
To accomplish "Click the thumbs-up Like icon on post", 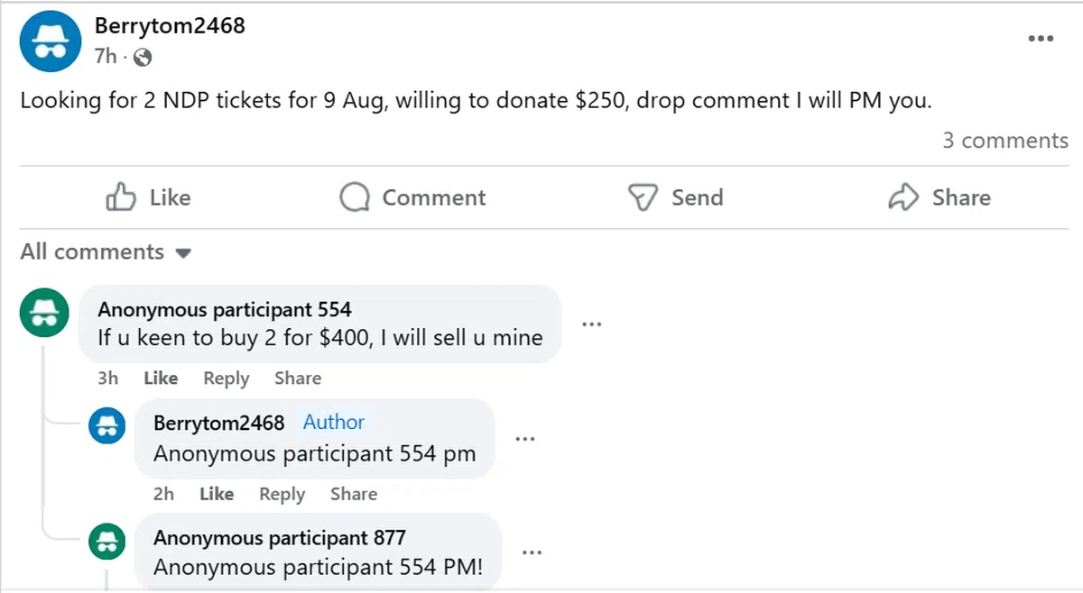I will 121,197.
